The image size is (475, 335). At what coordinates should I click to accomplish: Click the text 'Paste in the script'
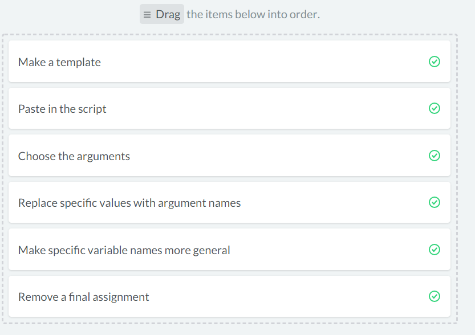tap(62, 109)
